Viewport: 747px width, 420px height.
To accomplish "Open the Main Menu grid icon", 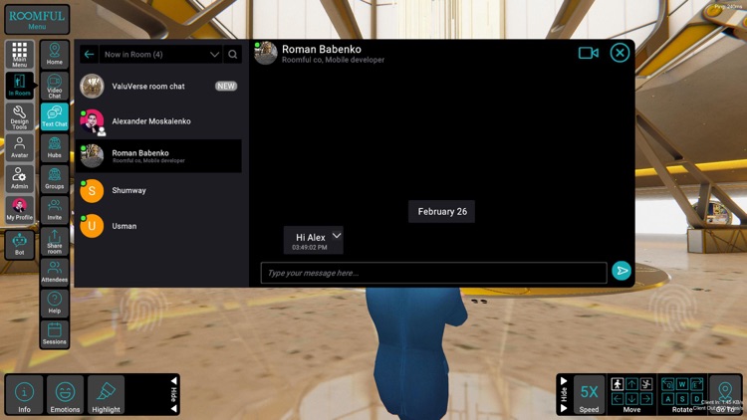I will pyautogui.click(x=20, y=55).
